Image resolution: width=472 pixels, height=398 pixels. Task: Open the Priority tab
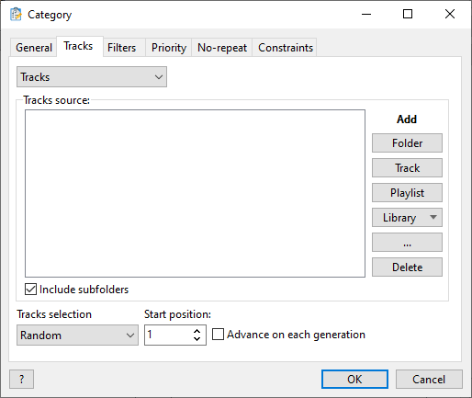[x=169, y=48]
